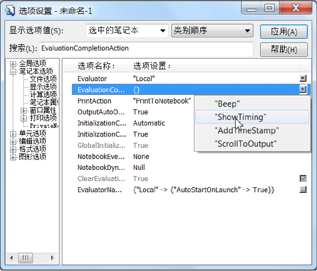Select the PrintAction option name
The width and height of the screenshot is (317, 271).
(94, 101)
